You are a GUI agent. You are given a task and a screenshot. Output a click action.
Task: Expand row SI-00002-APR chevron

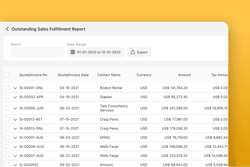(x=15, y=97)
